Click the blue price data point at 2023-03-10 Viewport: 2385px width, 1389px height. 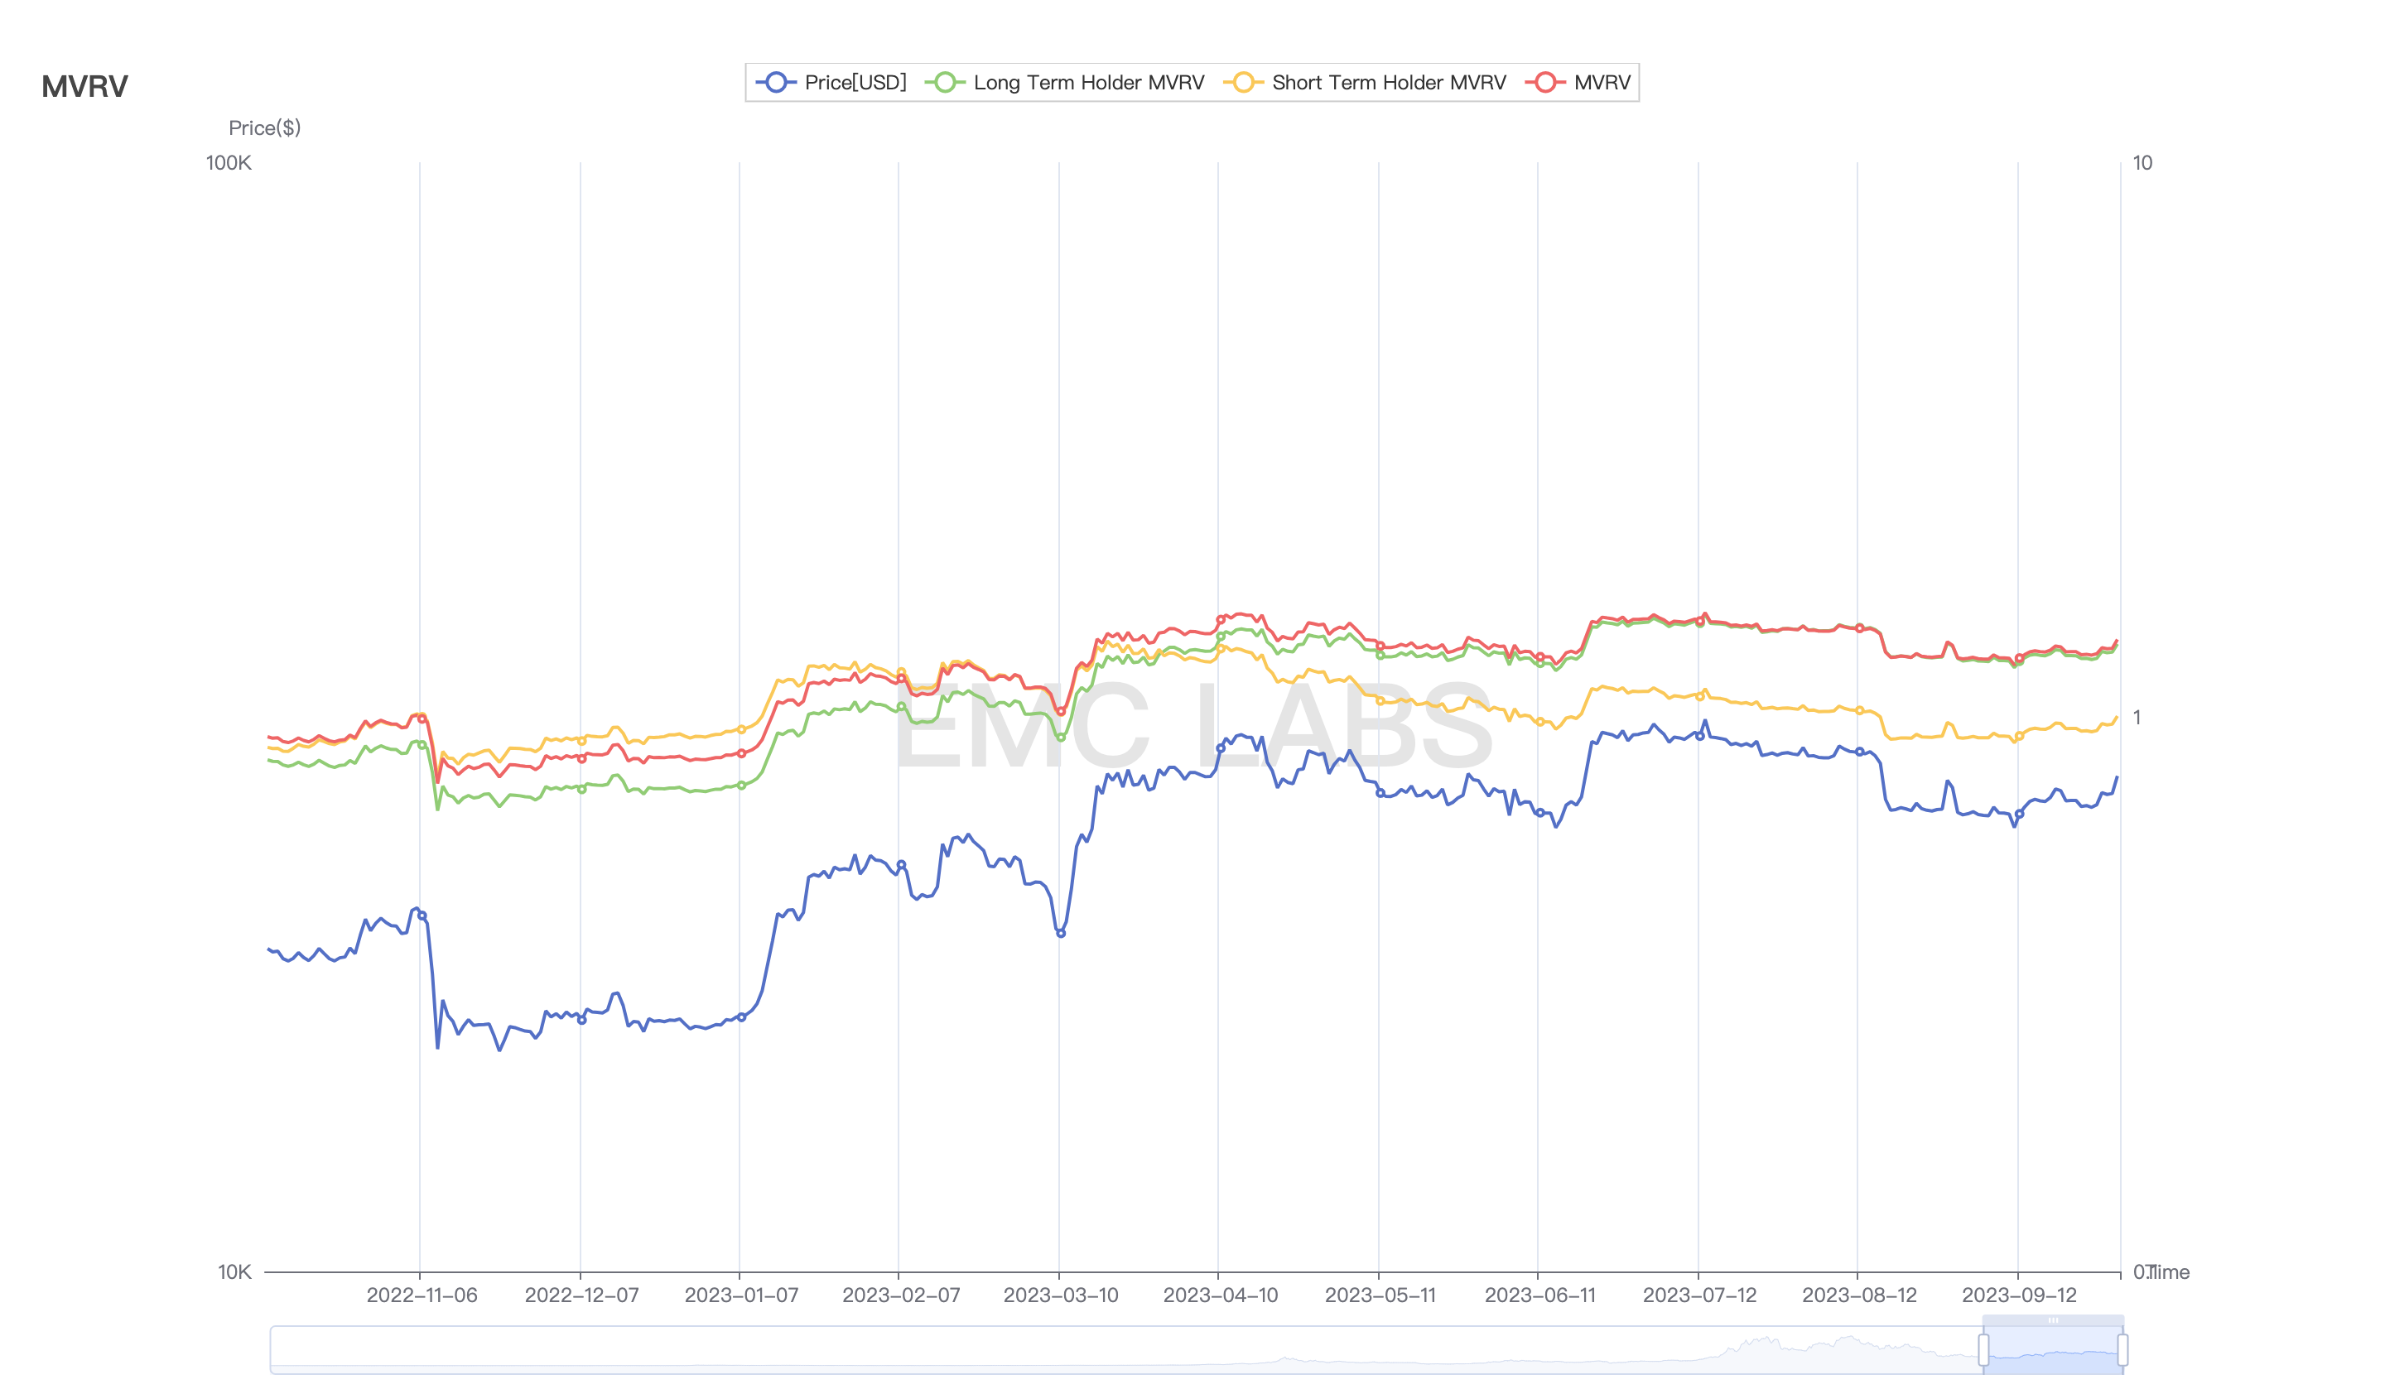click(x=1060, y=933)
